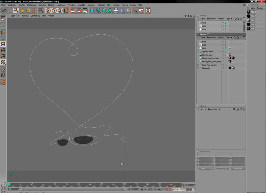Select Herz in Objekte (2) panel

(204, 42)
